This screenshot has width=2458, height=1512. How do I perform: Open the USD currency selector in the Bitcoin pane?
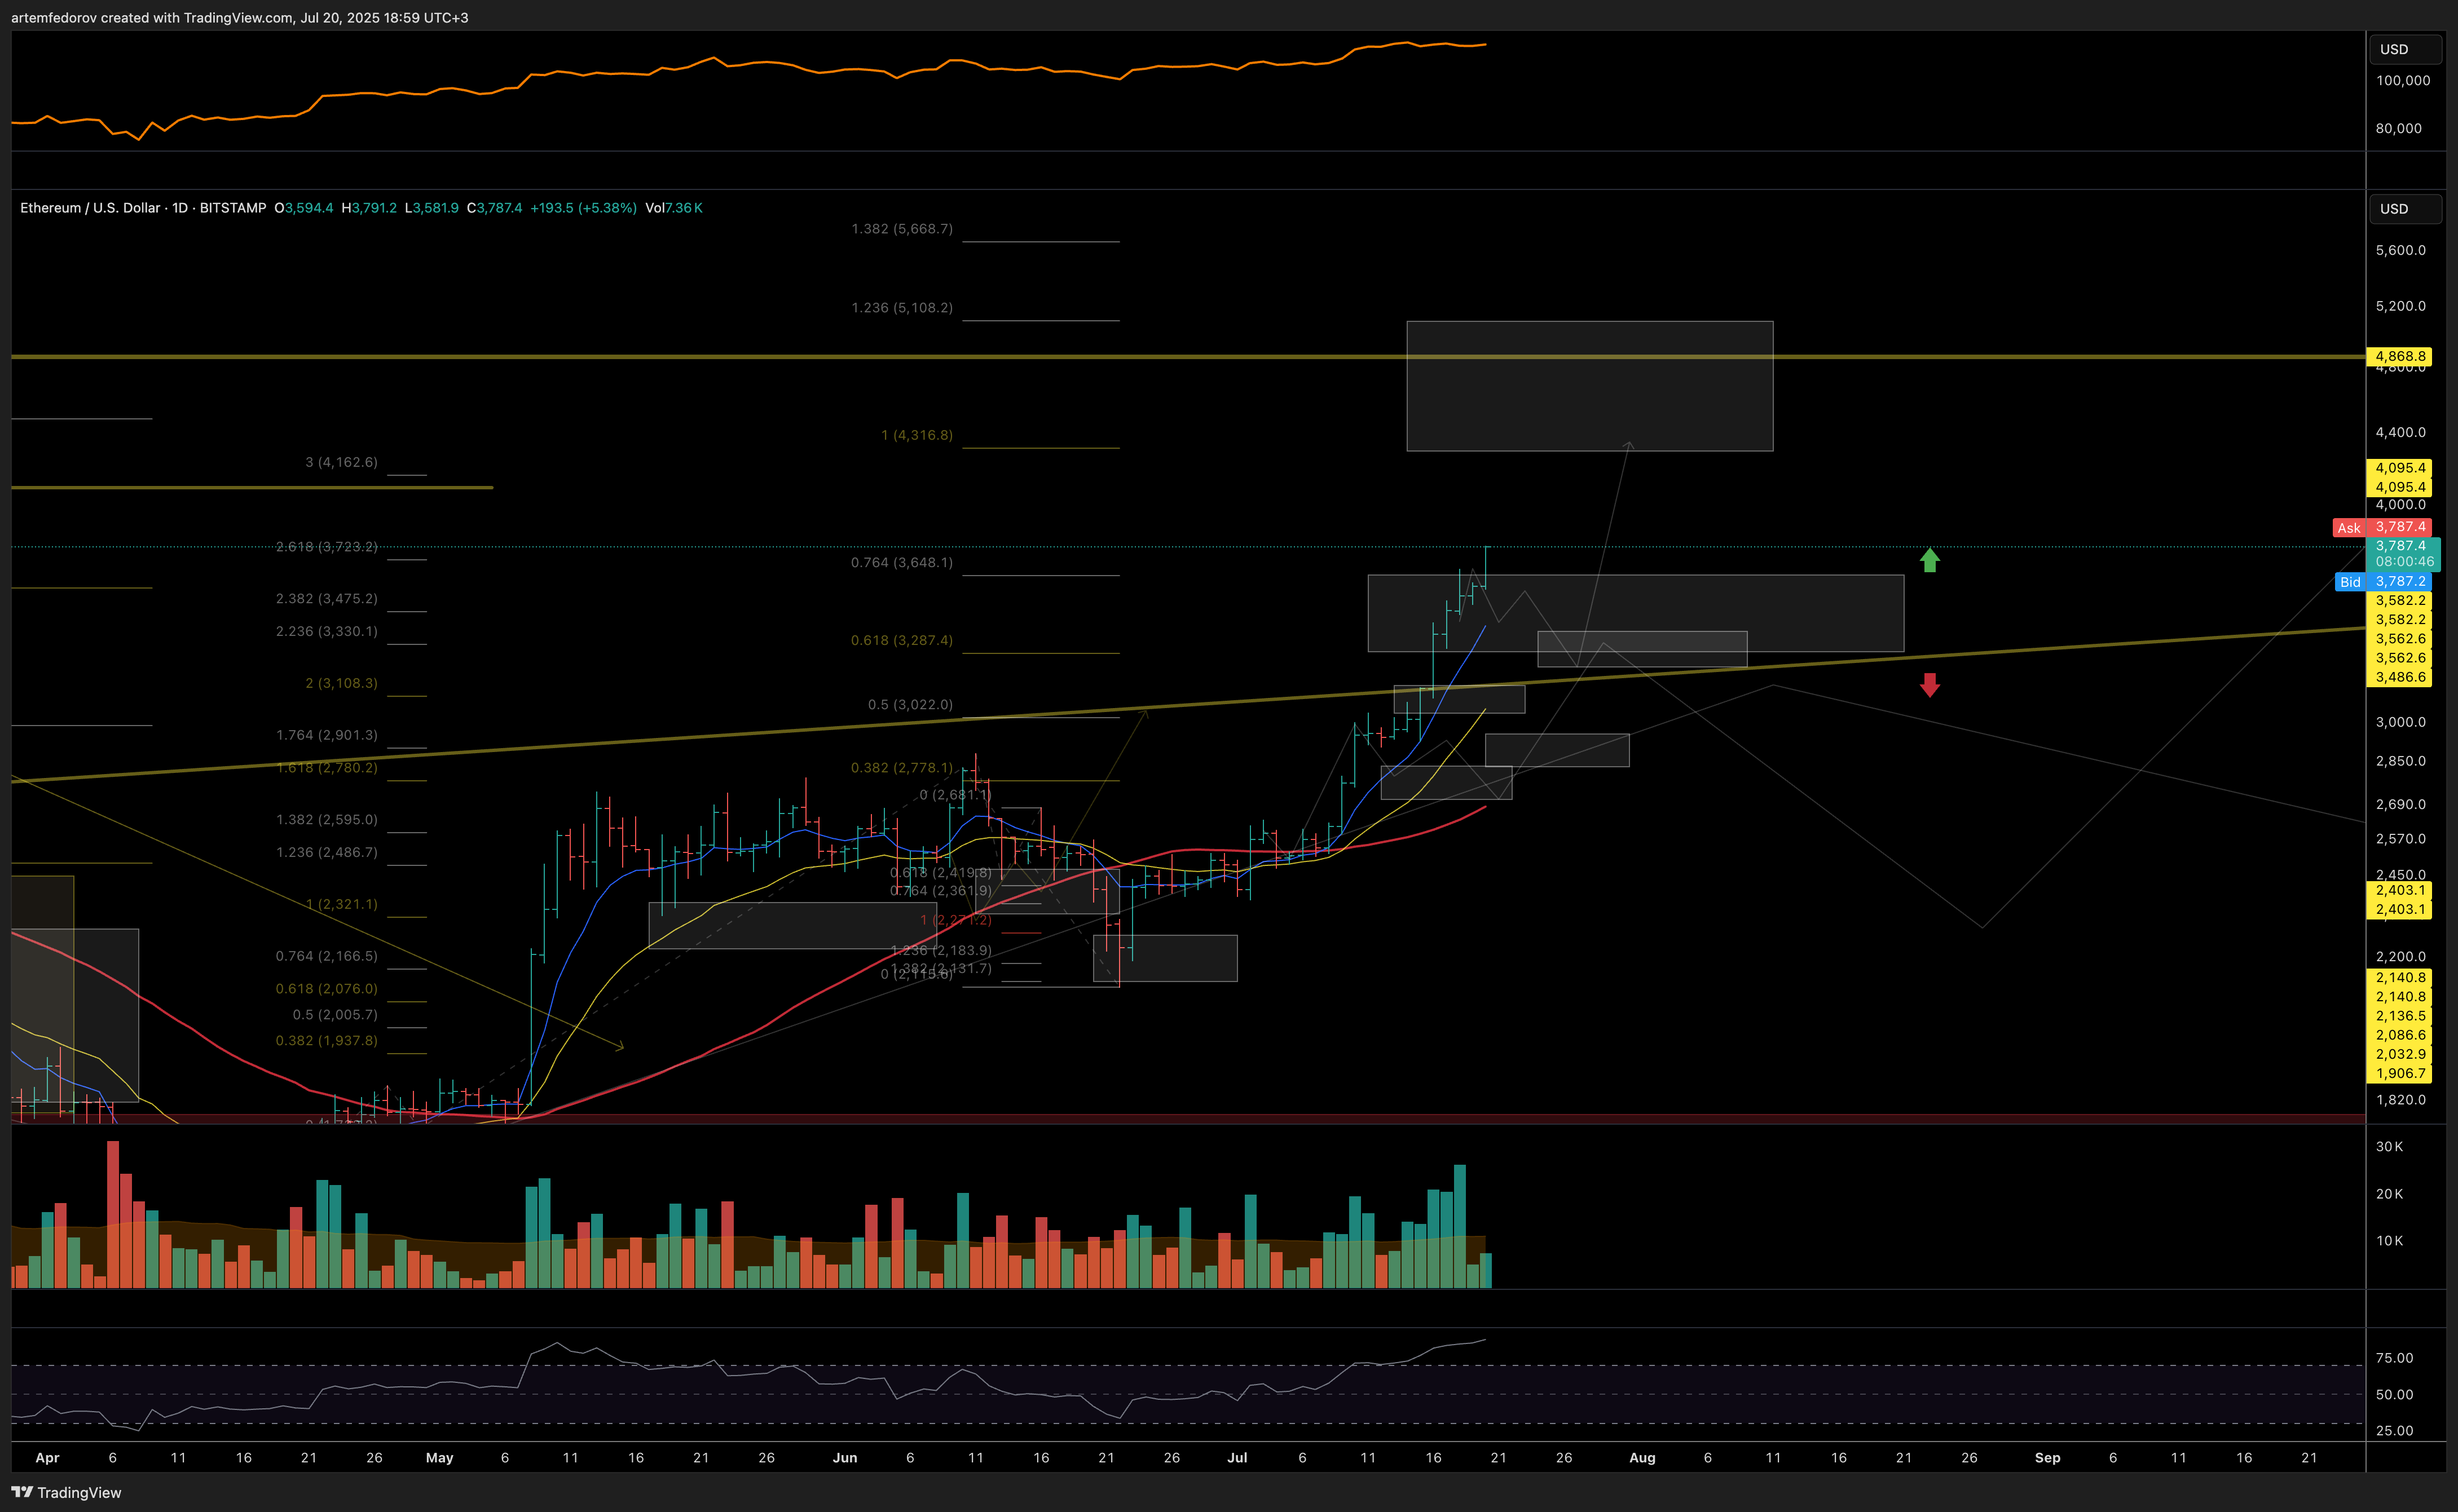(x=2405, y=49)
